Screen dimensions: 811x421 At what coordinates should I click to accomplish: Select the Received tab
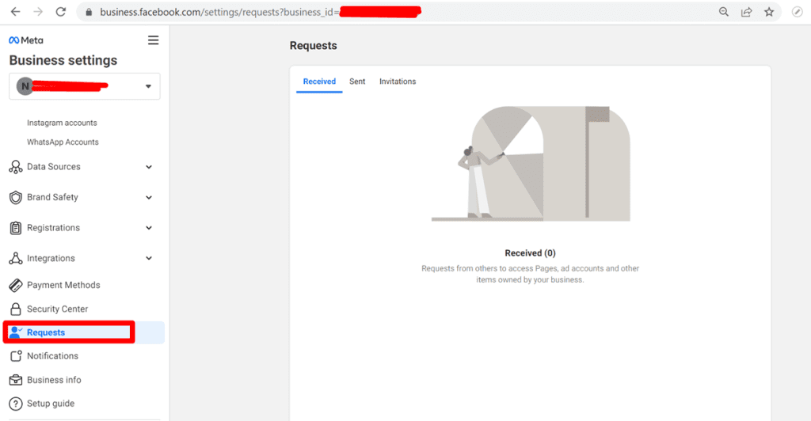coord(319,82)
